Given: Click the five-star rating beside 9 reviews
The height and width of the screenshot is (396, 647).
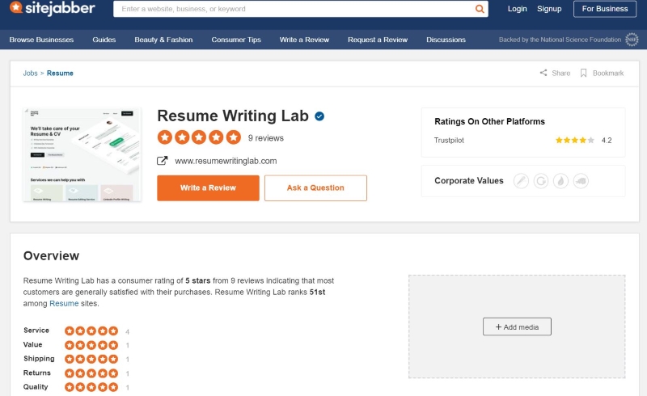Looking at the screenshot, I should pyautogui.click(x=199, y=137).
